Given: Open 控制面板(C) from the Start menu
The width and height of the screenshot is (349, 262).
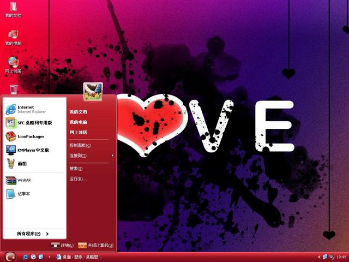Looking at the screenshot, I should tap(80, 145).
